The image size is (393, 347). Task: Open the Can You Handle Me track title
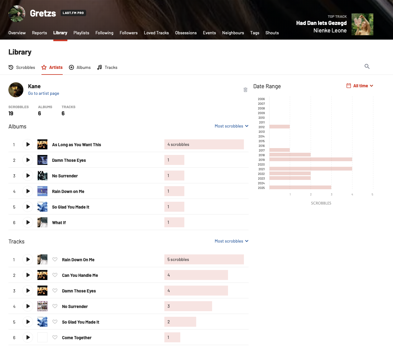80,275
